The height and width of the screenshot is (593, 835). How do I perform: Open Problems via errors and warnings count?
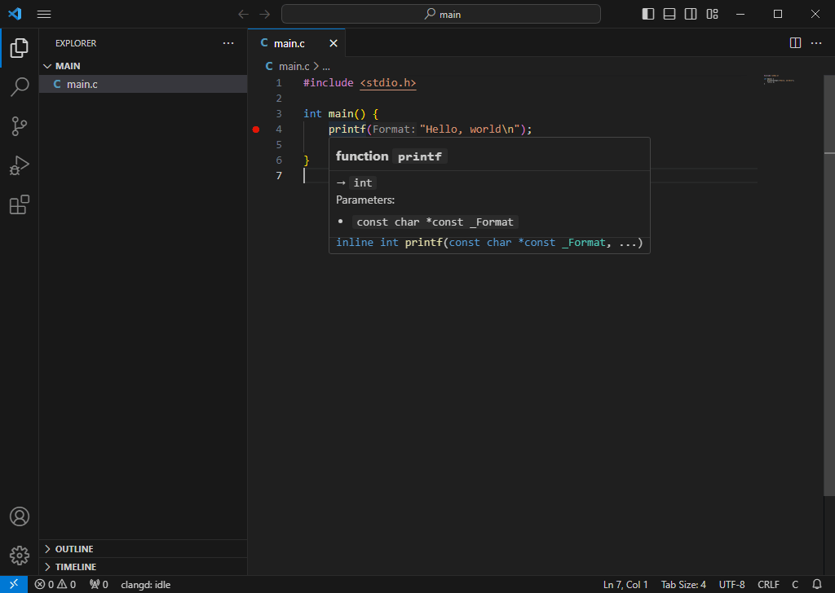click(55, 585)
